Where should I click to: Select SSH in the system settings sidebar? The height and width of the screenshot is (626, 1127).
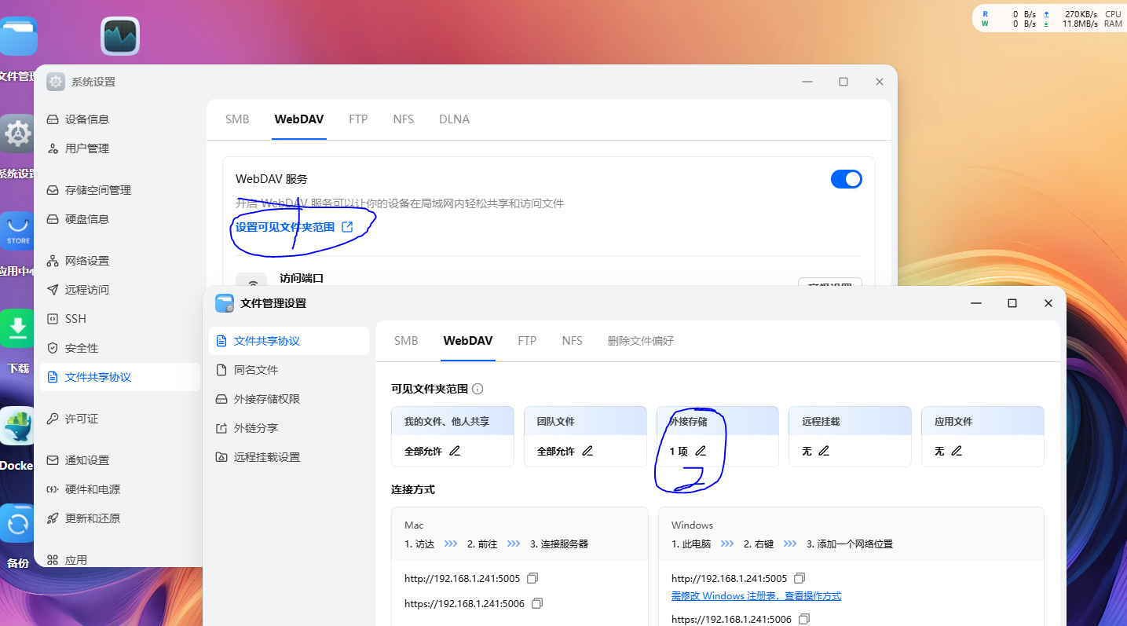click(75, 319)
